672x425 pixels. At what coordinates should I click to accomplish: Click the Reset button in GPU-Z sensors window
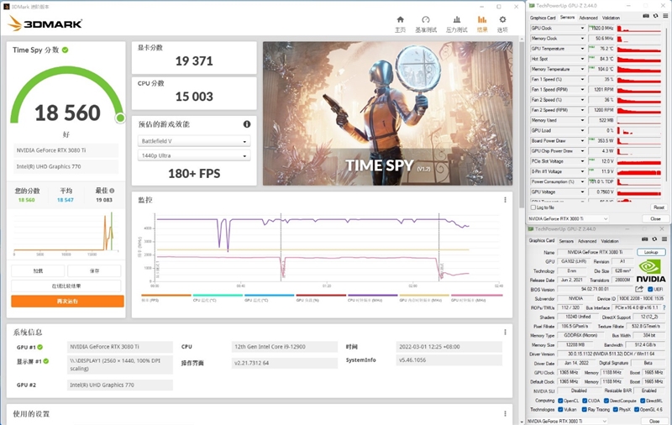pyautogui.click(x=659, y=207)
